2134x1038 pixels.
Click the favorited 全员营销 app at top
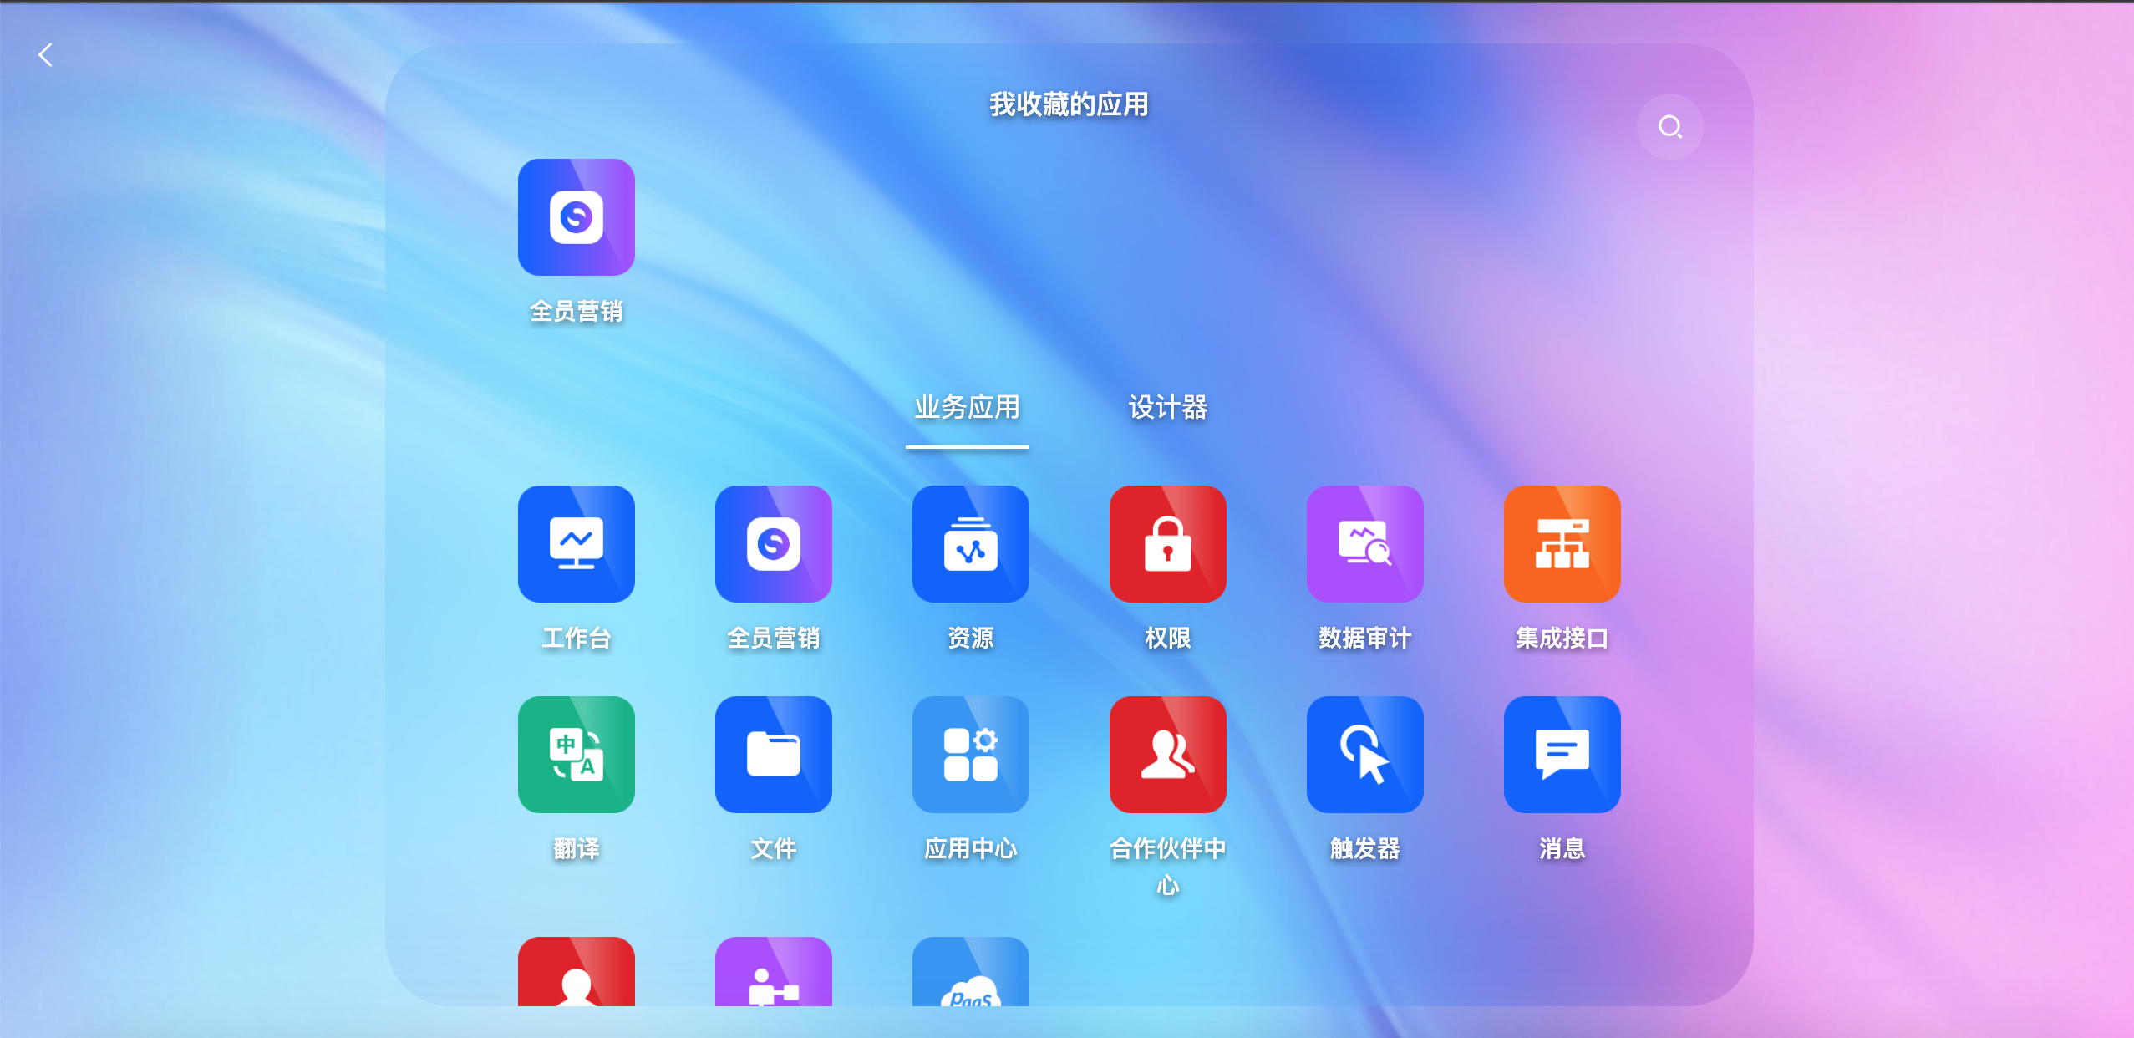pos(576,217)
